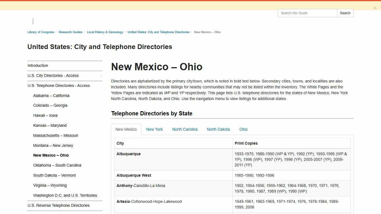This screenshot has height=214, width=381.
Task: View the Alabama – California listings
Action: tap(51, 96)
